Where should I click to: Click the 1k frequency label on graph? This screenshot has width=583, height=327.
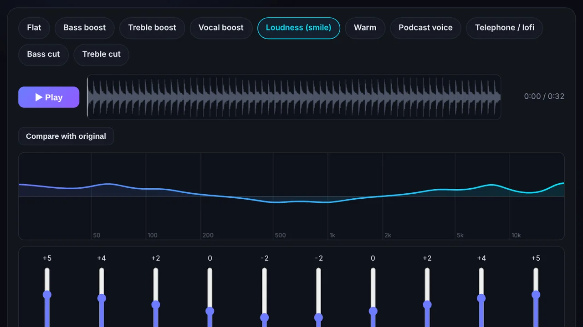coord(332,235)
